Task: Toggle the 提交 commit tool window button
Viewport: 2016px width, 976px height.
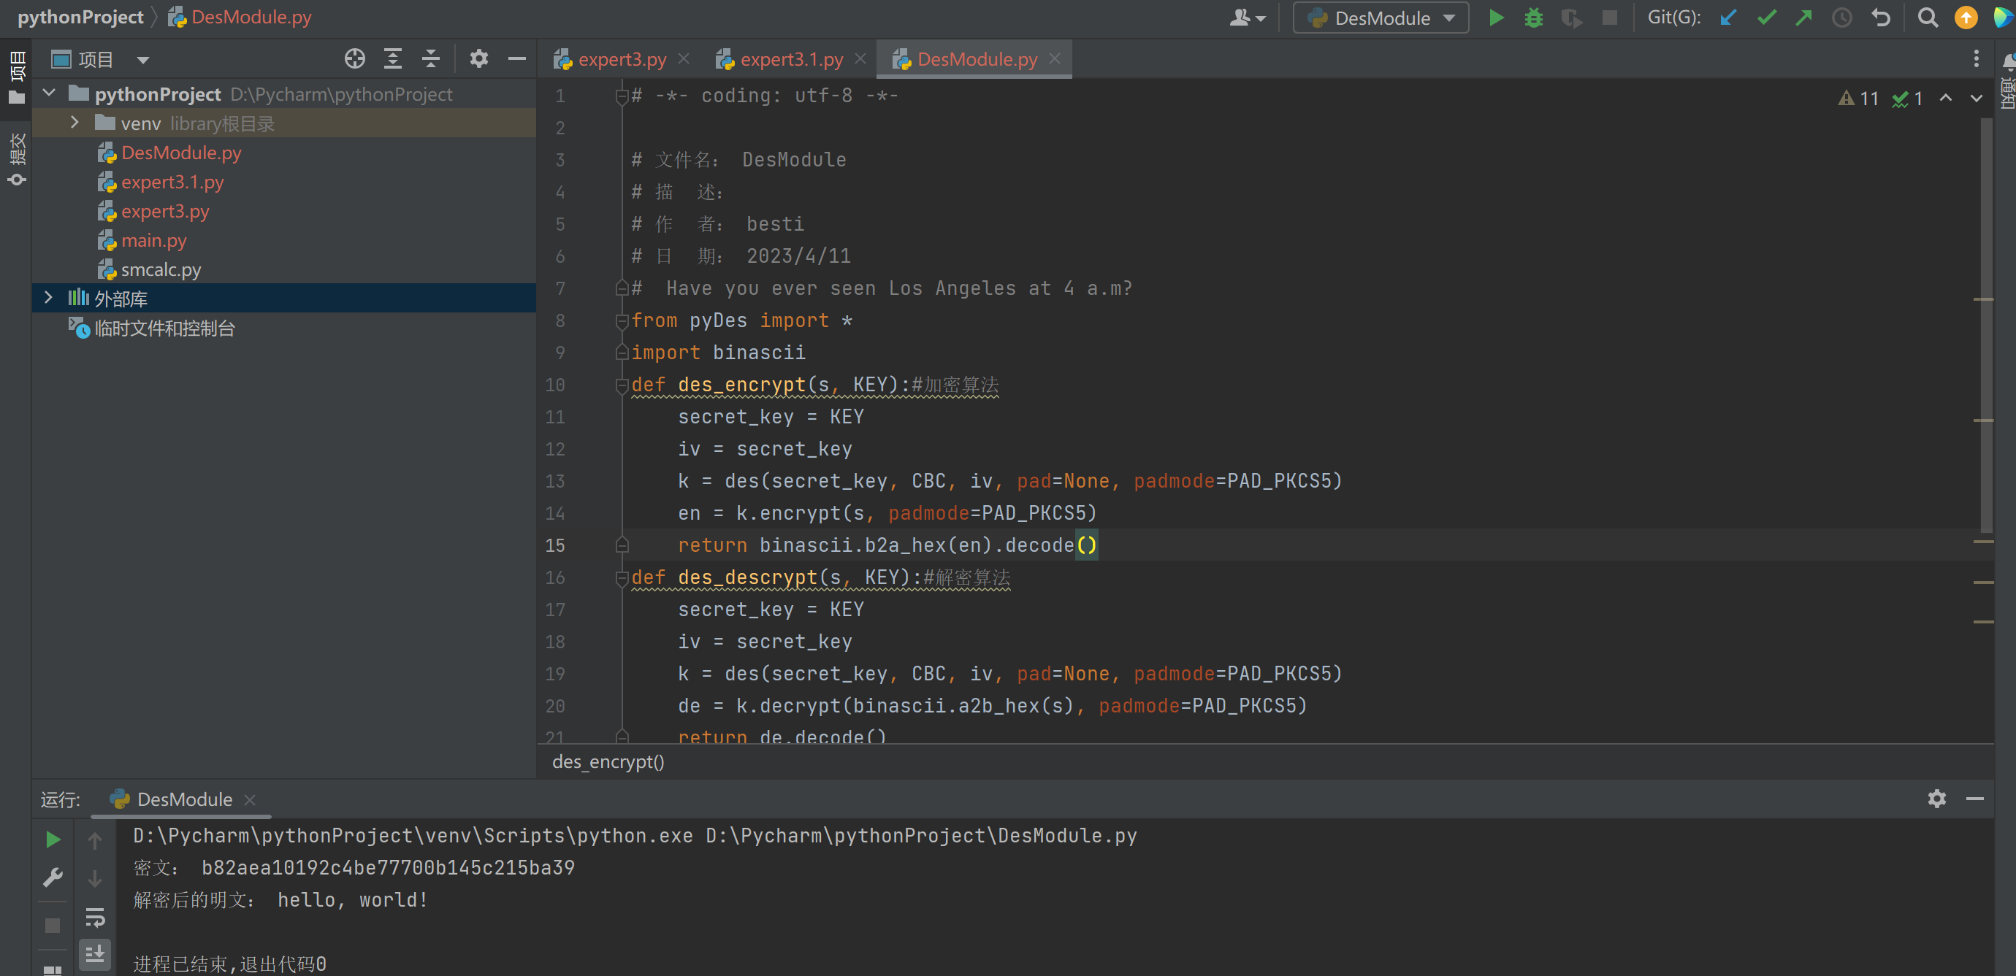Action: (x=16, y=160)
